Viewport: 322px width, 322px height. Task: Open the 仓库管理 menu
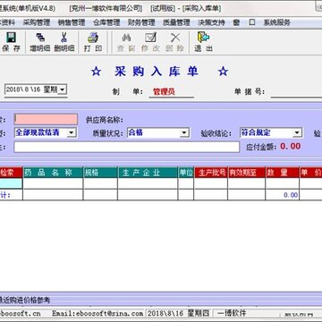[x=106, y=22]
